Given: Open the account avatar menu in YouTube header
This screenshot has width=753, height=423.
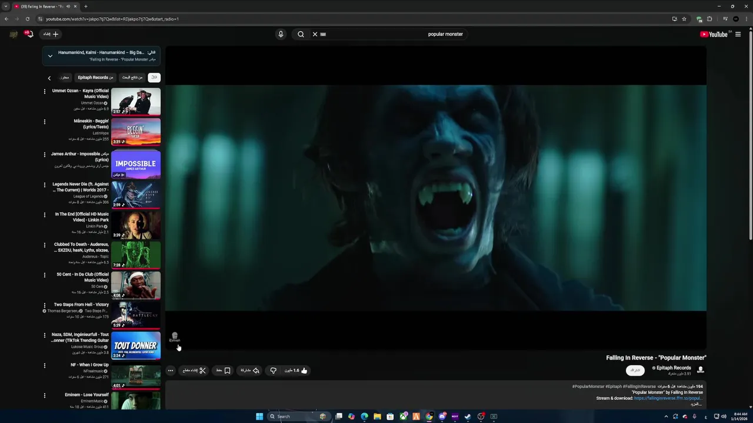Looking at the screenshot, I should 13,34.
